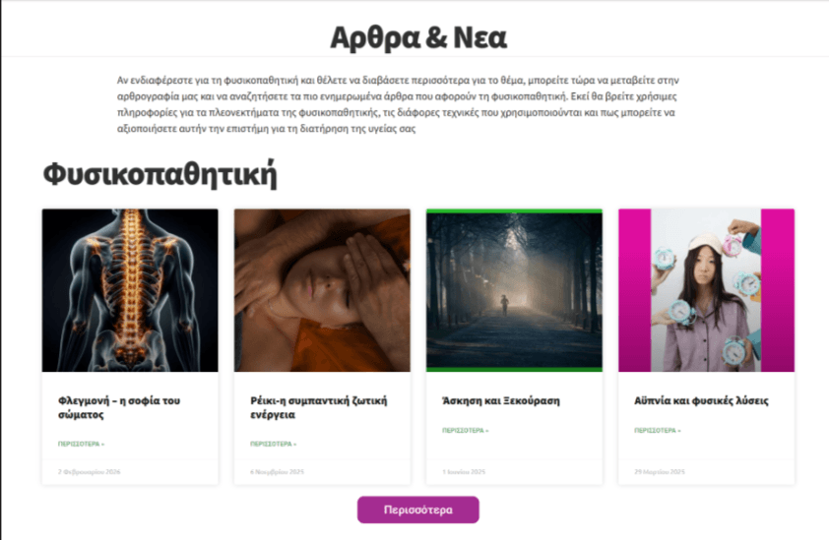The image size is (829, 540).
Task: Click the date 29 Μαρτίου 2025
Action: [660, 472]
